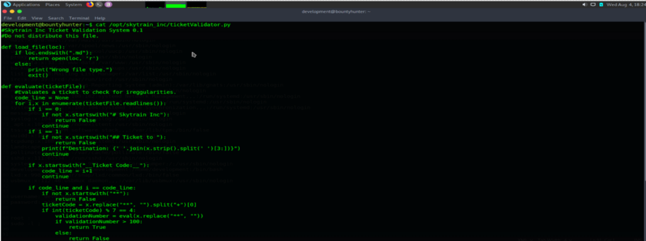Click the 'if not x.startswith("**"):' line
This screenshot has height=241, width=646.
point(85,193)
